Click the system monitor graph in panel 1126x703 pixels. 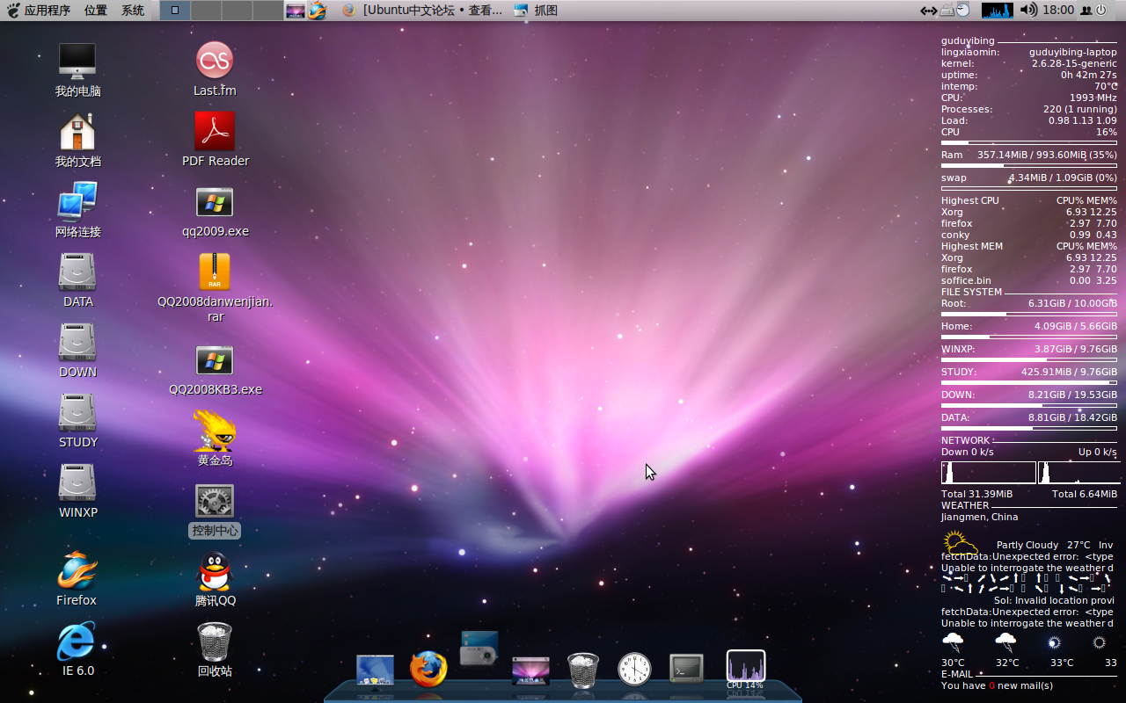[998, 10]
